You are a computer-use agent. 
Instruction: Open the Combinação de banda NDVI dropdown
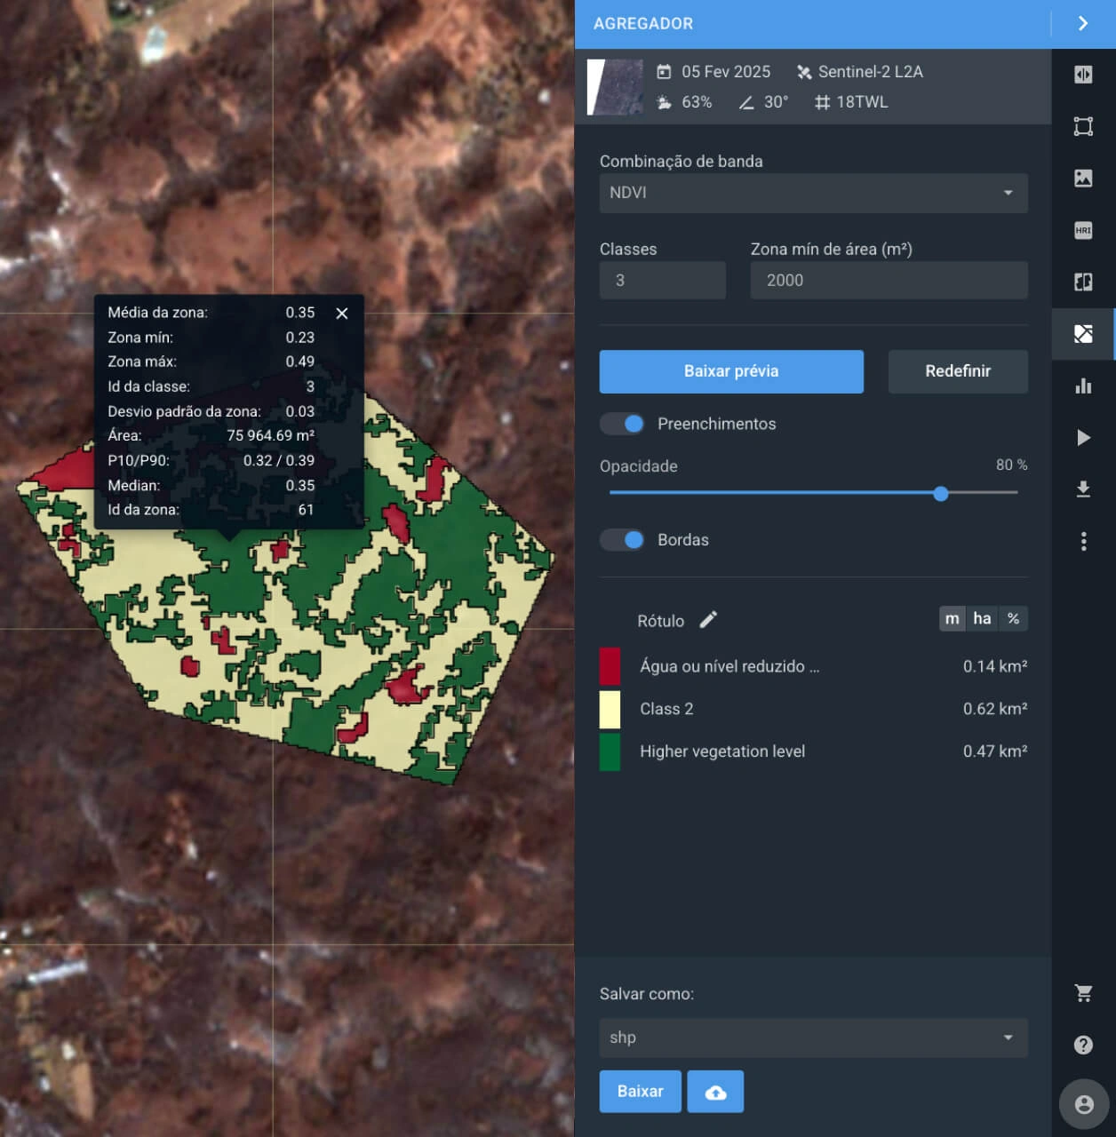coord(813,193)
